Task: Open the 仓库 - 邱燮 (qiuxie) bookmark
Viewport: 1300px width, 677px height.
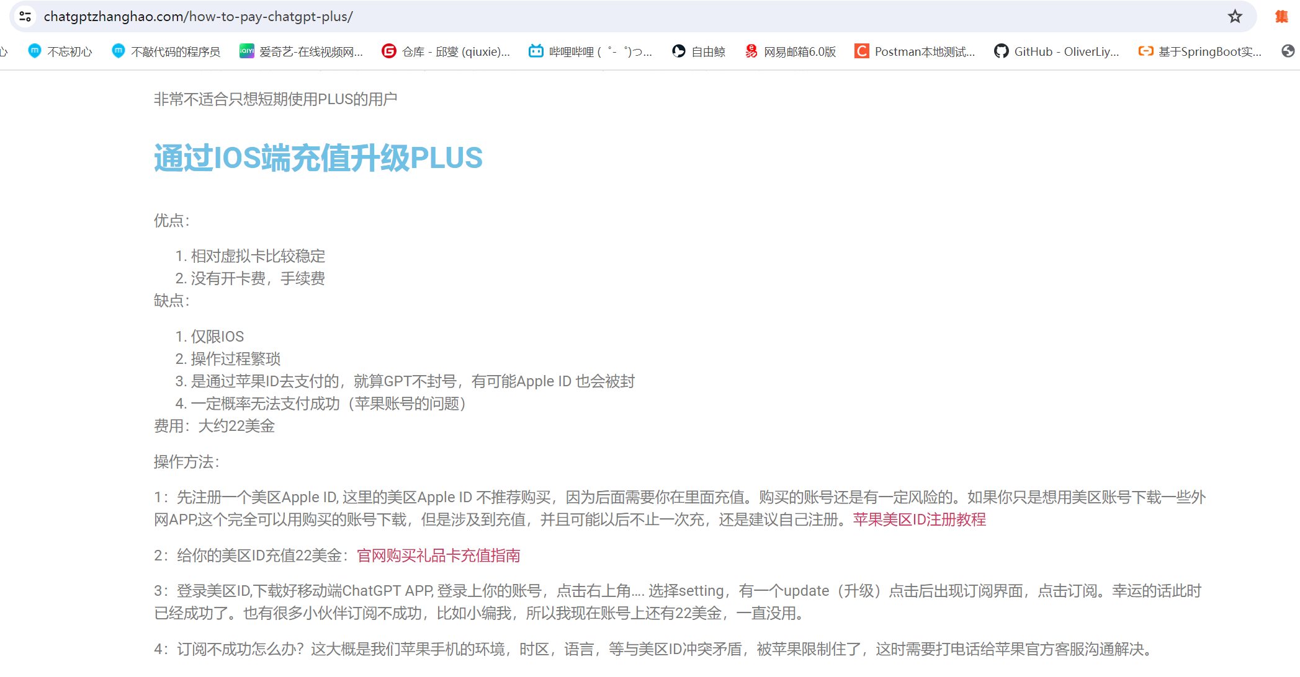Action: [446, 51]
